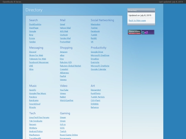
Task: Open the Behance link
Action: [95, 107]
